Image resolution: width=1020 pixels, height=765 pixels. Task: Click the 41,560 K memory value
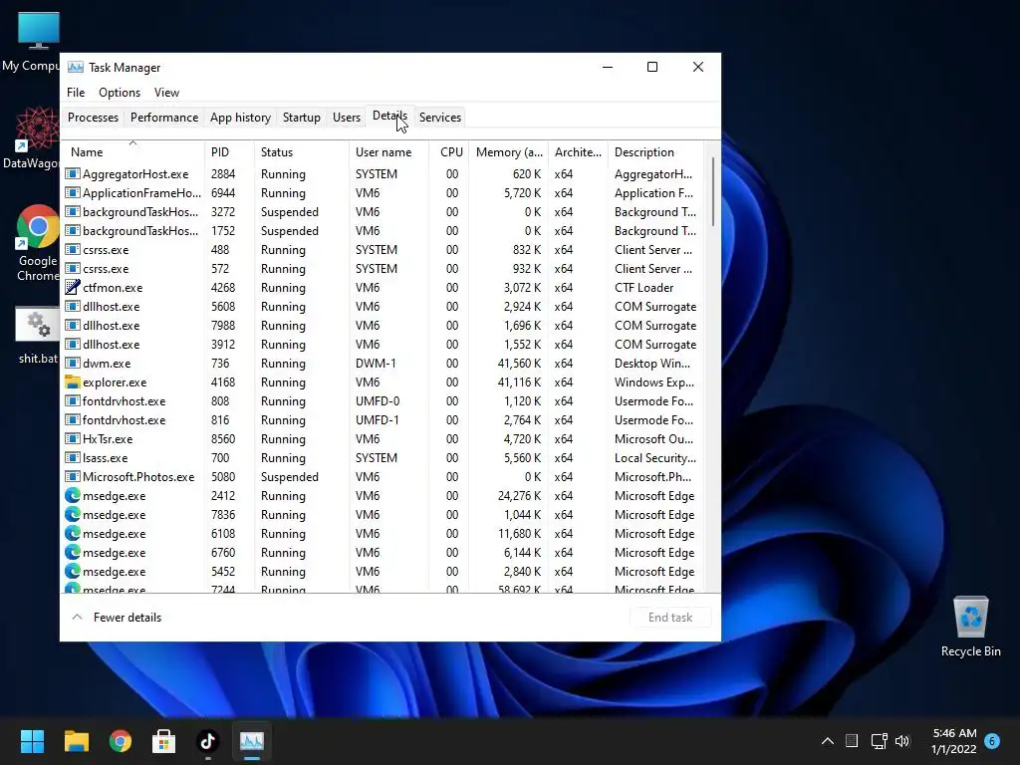point(519,363)
